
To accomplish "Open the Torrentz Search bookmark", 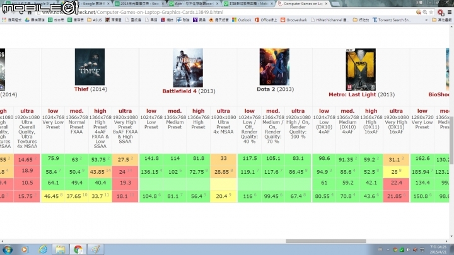I will tap(392, 20).
